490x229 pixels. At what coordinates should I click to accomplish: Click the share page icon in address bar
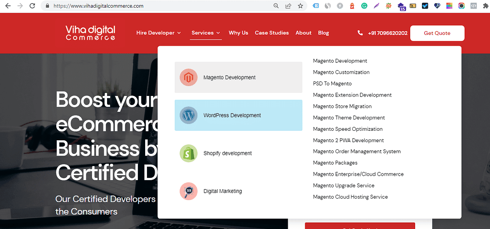(x=288, y=6)
